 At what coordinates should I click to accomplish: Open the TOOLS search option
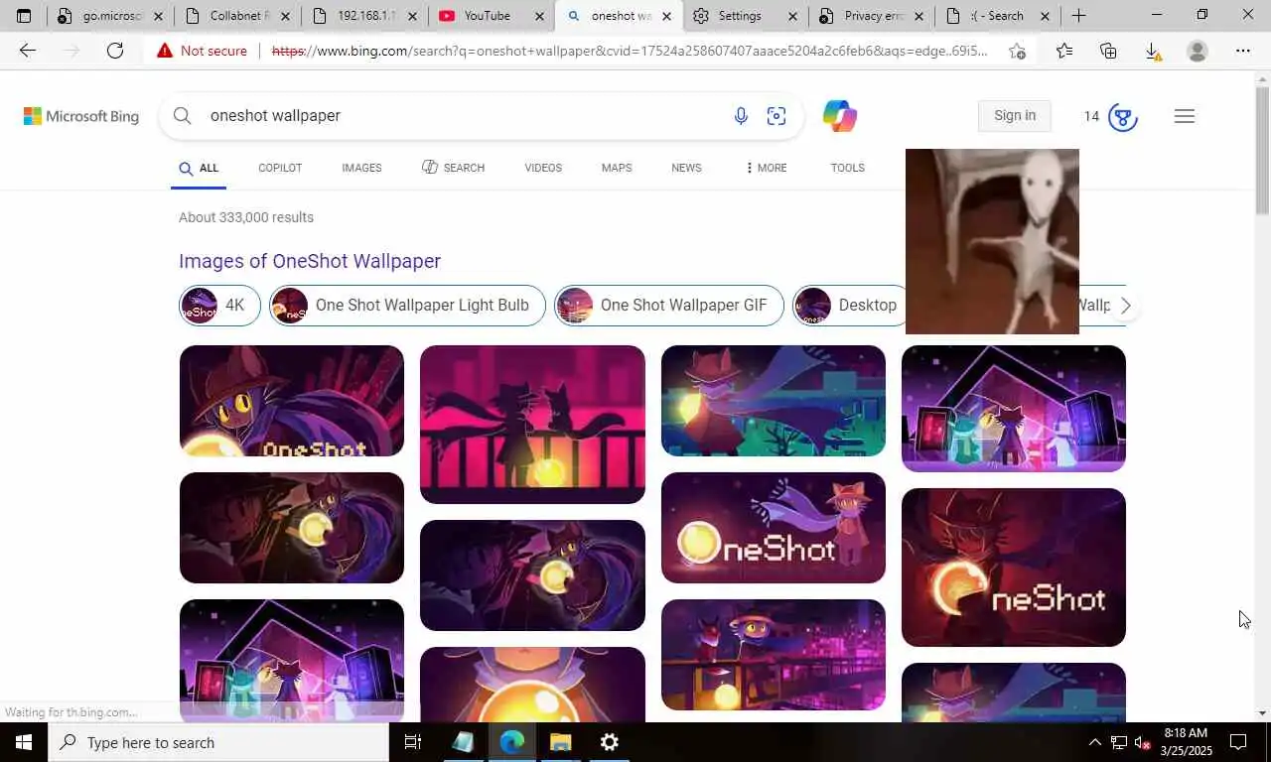pyautogui.click(x=847, y=168)
